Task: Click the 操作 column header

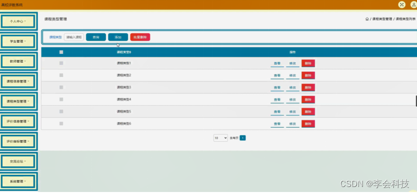Action: [292, 52]
